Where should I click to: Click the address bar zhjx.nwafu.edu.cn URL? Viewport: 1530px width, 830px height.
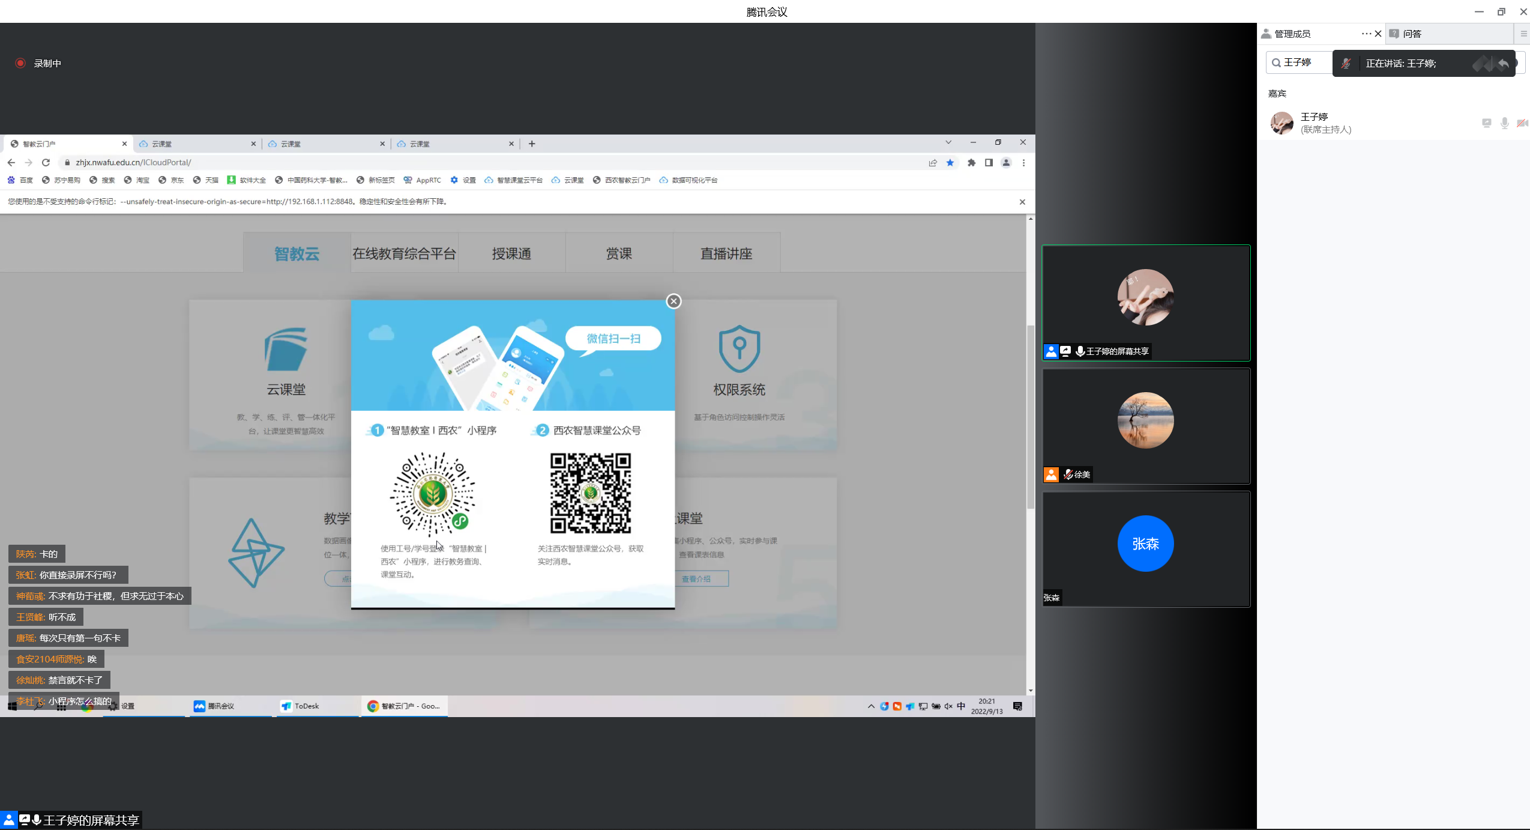point(133,162)
